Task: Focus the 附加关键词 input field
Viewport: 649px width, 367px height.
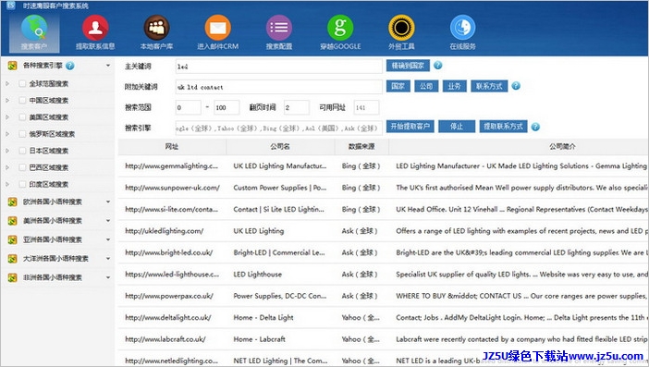Action: tap(279, 87)
